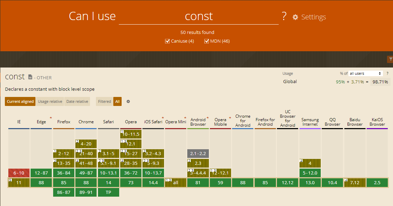
Task: Click the const feature title
Action: pyautogui.click(x=15, y=77)
